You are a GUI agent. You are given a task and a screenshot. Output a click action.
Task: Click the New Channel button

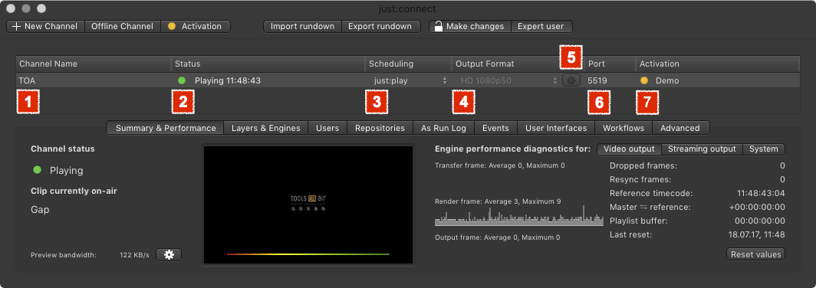[x=45, y=26]
